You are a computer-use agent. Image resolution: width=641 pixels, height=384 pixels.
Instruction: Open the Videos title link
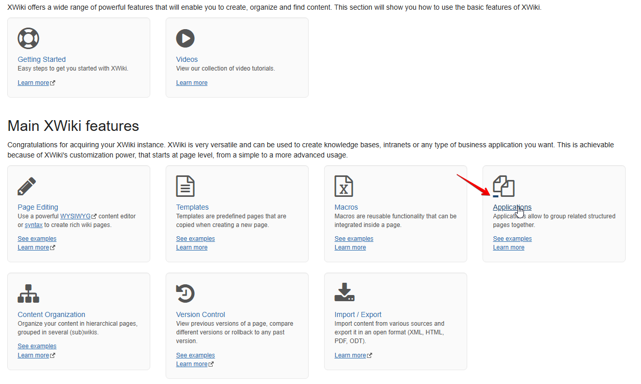click(x=187, y=59)
